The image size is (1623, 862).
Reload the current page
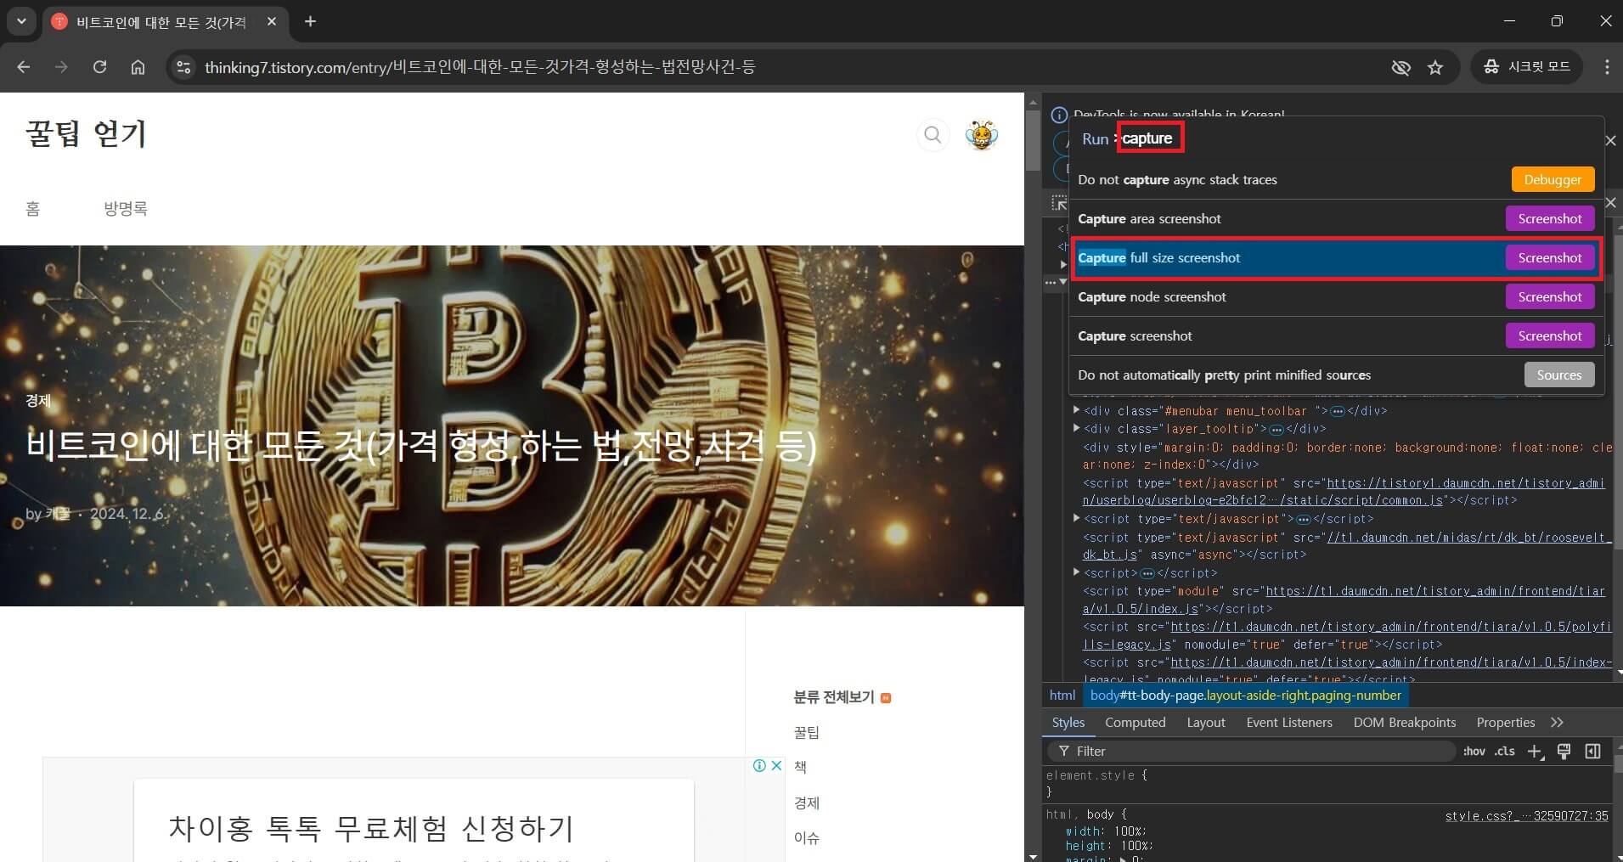click(x=99, y=67)
